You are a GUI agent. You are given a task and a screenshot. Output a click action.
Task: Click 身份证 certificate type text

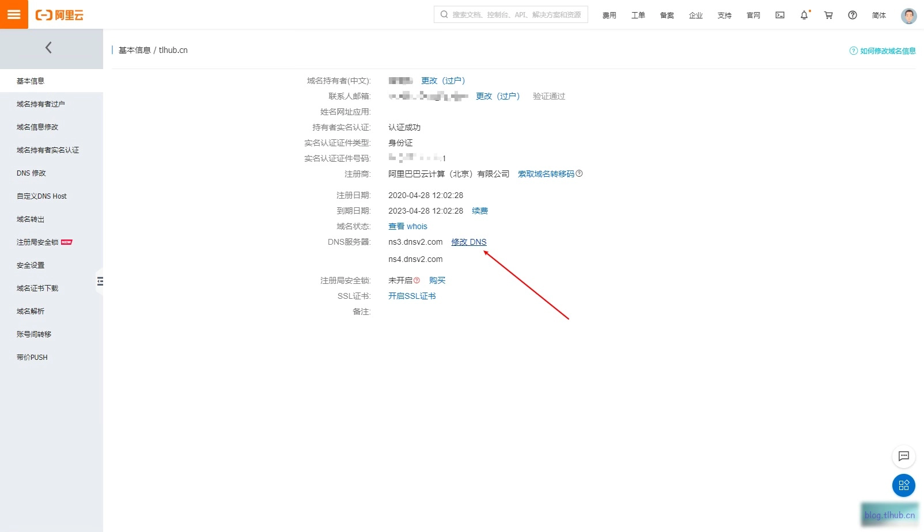pyautogui.click(x=400, y=143)
